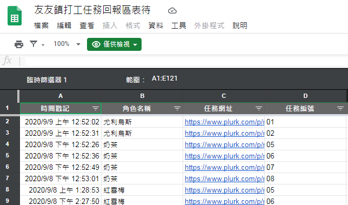Click 紅雪梅 cell in row 8
The height and width of the screenshot is (205, 348).
pos(142,190)
